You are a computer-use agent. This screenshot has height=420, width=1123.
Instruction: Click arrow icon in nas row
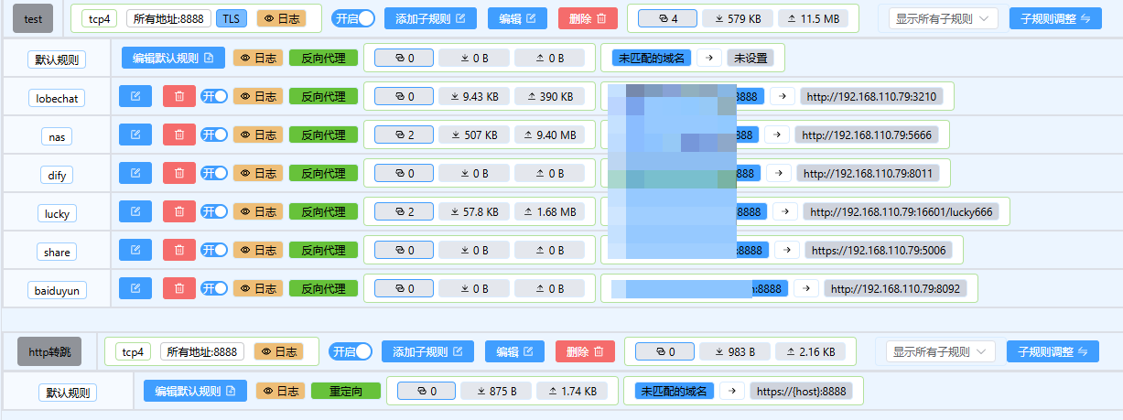pyautogui.click(x=776, y=135)
